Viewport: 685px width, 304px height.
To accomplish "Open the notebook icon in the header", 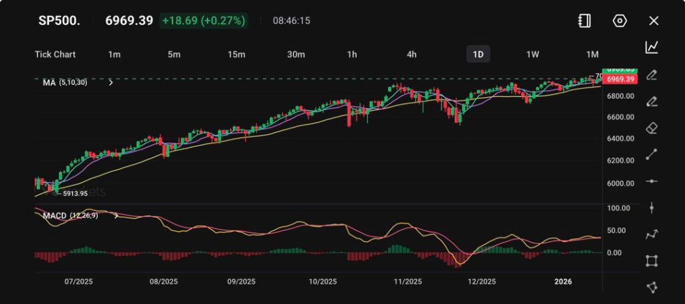I will (585, 21).
